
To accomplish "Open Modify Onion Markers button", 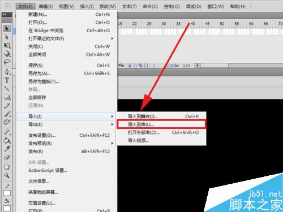I will 146,66.
